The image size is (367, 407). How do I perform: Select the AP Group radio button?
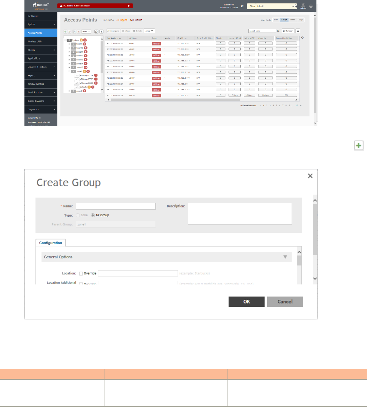pyautogui.click(x=93, y=216)
